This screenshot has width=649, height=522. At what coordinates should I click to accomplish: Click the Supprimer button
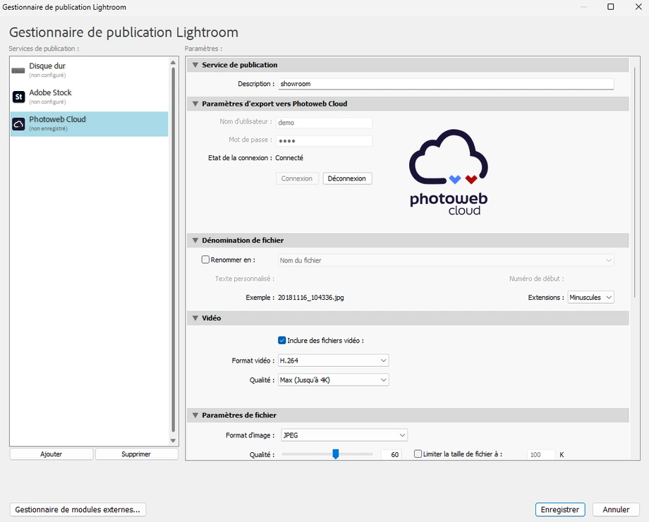[x=136, y=454]
